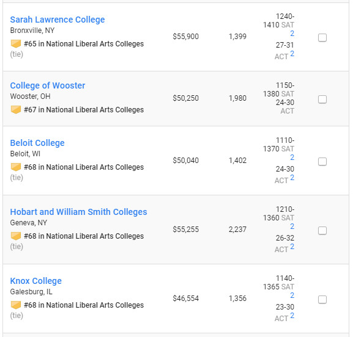Screen dimensions: 353x337
Task: Click the badge icon for Hobart and William Smith
Action: tap(16, 236)
